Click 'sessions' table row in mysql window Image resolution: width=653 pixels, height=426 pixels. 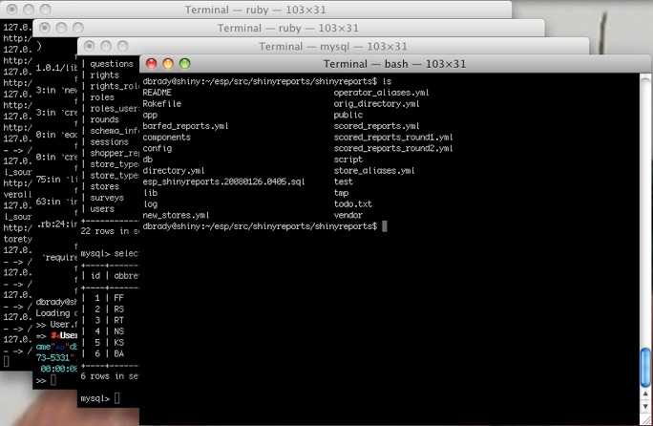[x=109, y=141]
